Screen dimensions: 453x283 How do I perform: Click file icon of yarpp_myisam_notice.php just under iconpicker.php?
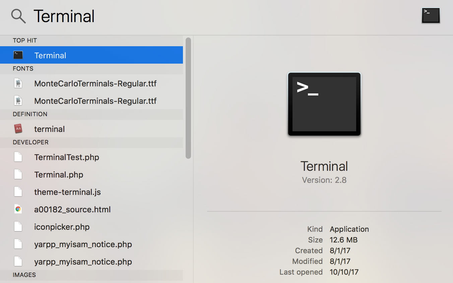[x=18, y=244]
